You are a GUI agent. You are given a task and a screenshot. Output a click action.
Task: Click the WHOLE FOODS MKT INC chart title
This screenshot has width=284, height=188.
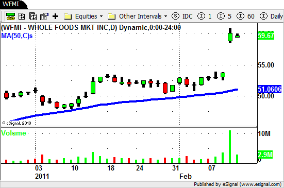click(x=91, y=27)
